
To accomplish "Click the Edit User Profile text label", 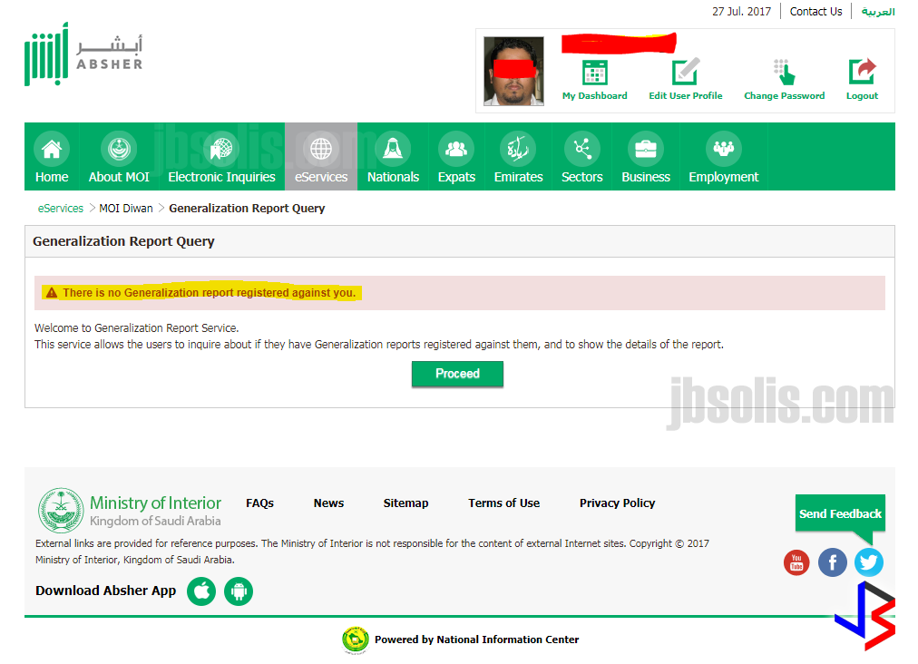I will (x=685, y=95).
